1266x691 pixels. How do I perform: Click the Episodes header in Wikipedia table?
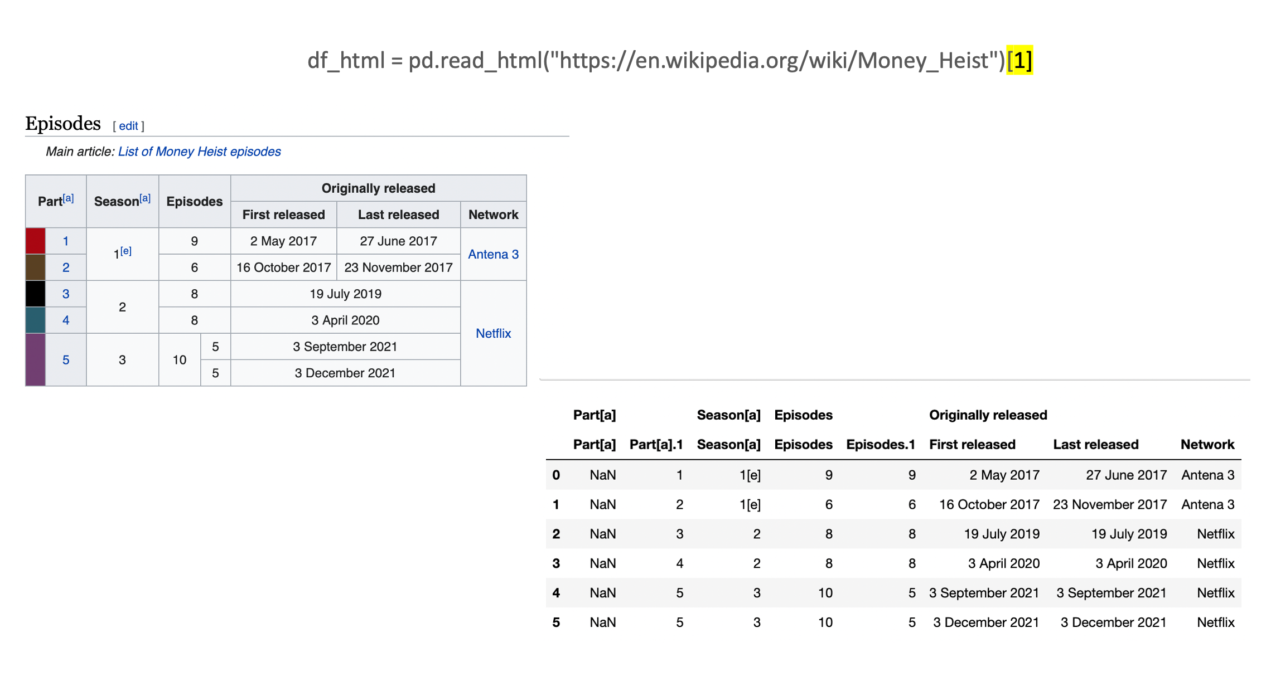195,201
